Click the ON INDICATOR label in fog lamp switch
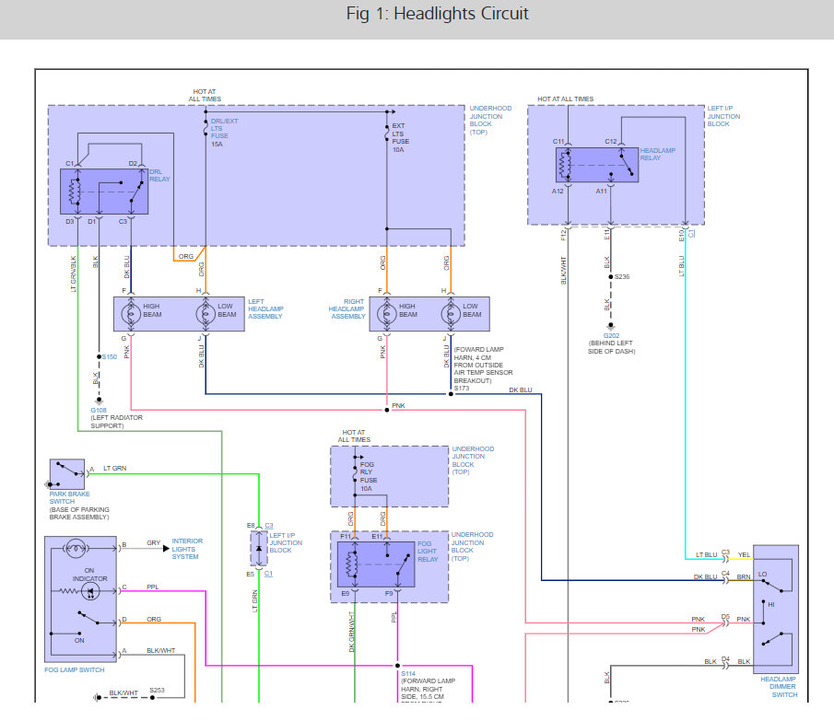The height and width of the screenshot is (721, 834). pyautogui.click(x=90, y=575)
